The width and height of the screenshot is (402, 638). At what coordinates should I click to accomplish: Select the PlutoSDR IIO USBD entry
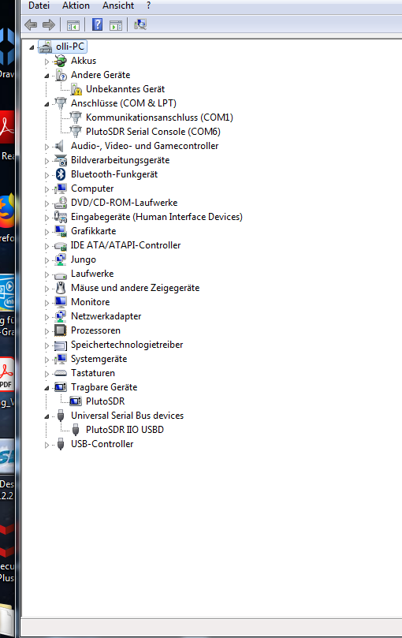pyautogui.click(x=125, y=430)
